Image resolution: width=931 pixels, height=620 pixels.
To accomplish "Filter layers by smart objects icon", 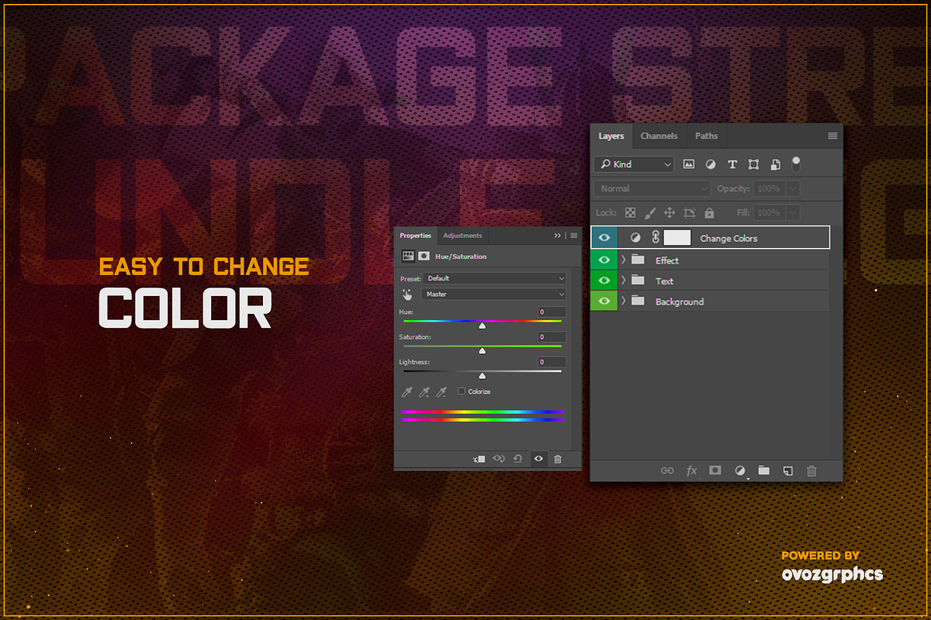I will [x=775, y=164].
